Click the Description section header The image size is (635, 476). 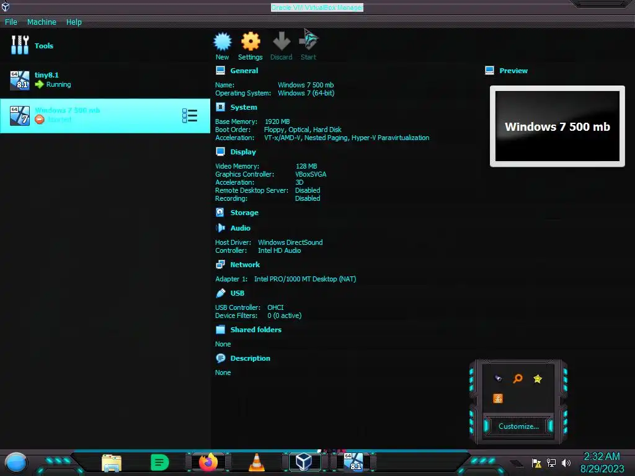point(251,358)
